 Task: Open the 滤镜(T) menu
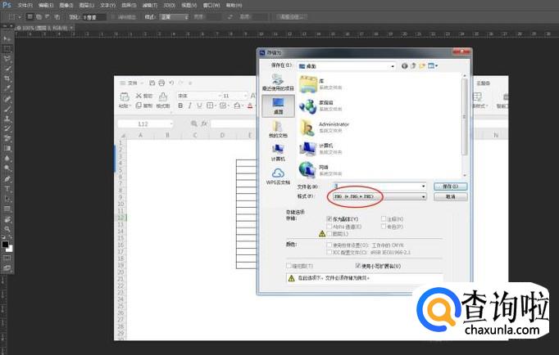150,6
